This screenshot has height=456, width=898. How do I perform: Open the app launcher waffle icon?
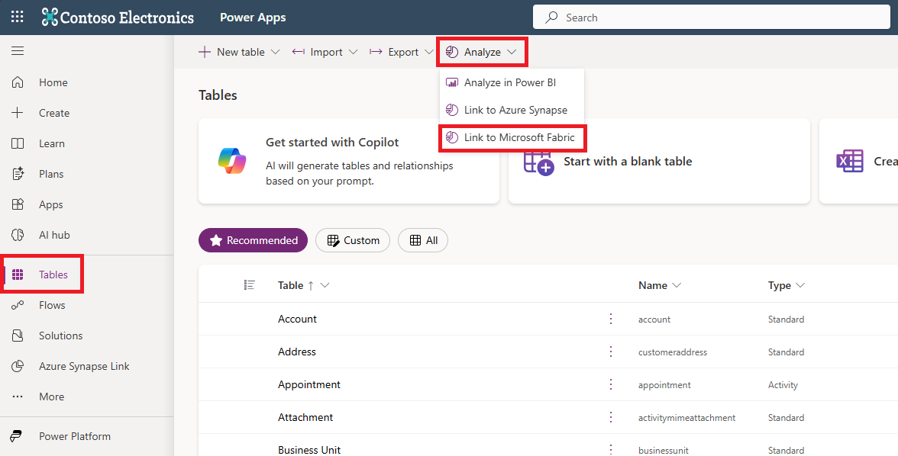click(x=17, y=18)
